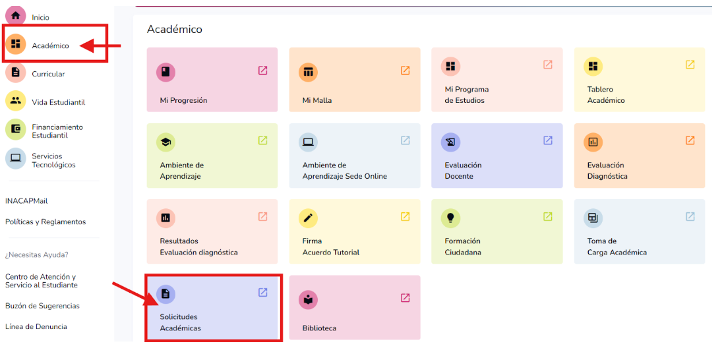The height and width of the screenshot is (358, 722).
Task: Open Sede Online card external link icon
Action: pos(406,140)
